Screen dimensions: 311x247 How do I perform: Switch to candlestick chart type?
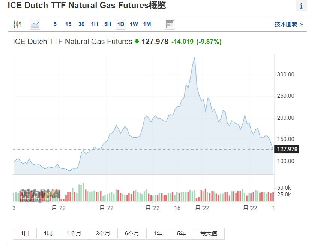pos(17,24)
